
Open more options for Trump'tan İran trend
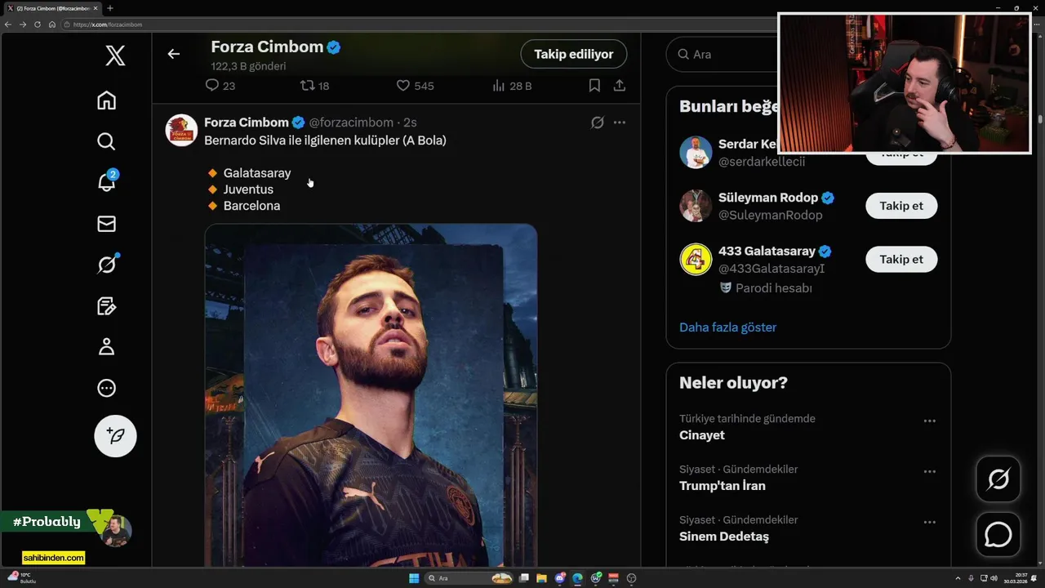929,472
